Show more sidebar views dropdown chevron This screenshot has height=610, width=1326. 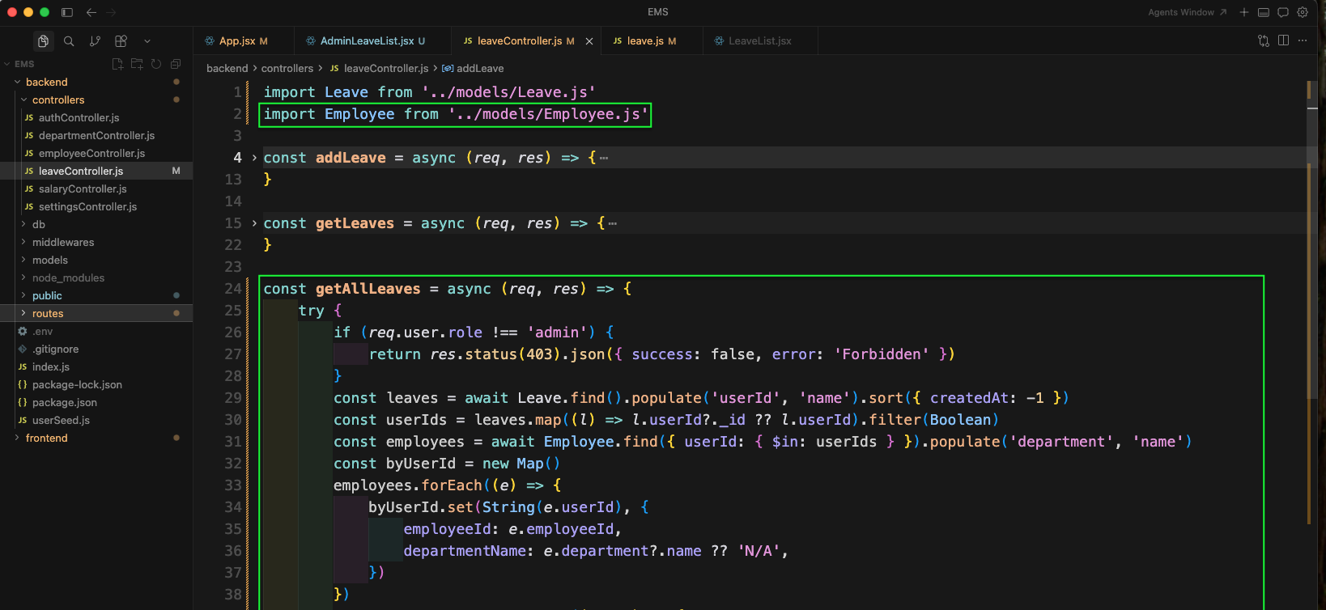[147, 40]
